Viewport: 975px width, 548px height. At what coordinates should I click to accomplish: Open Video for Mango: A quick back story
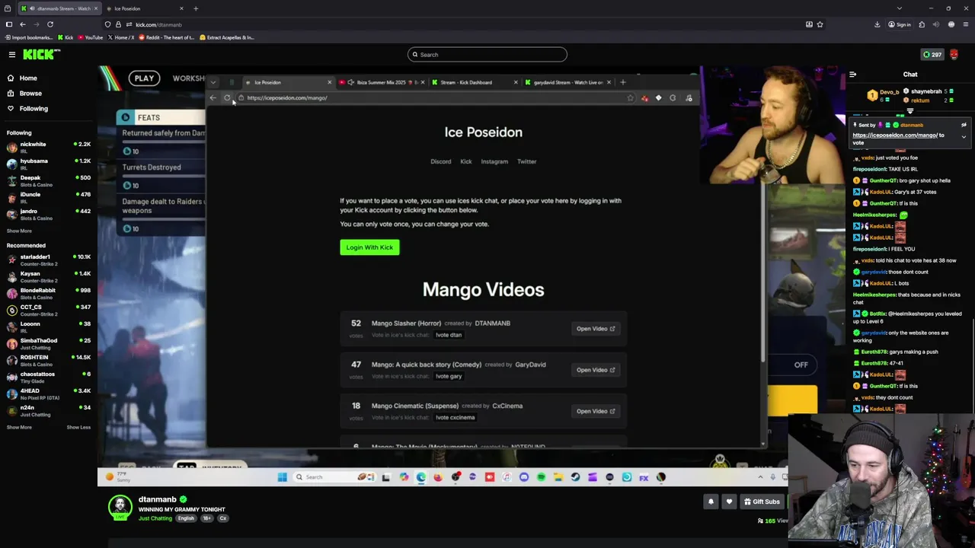click(596, 370)
